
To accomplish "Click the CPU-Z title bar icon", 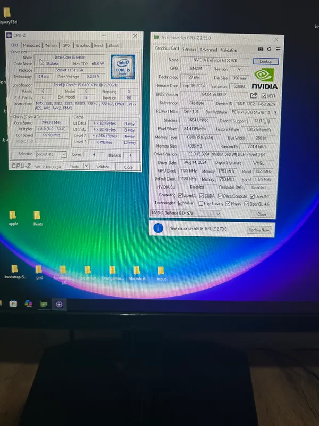I will pyautogui.click(x=9, y=35).
